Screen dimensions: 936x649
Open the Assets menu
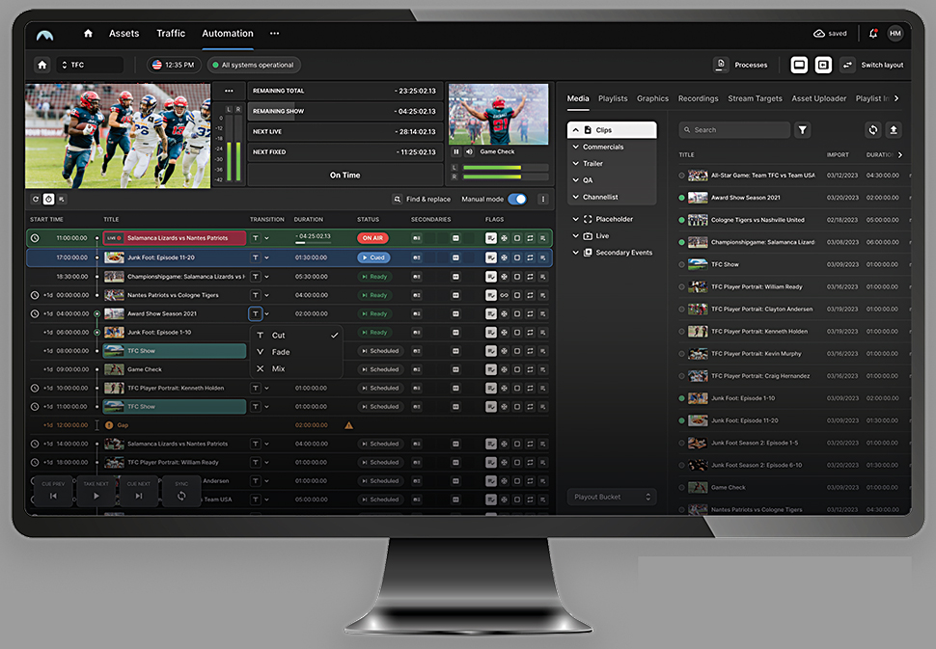coord(124,34)
